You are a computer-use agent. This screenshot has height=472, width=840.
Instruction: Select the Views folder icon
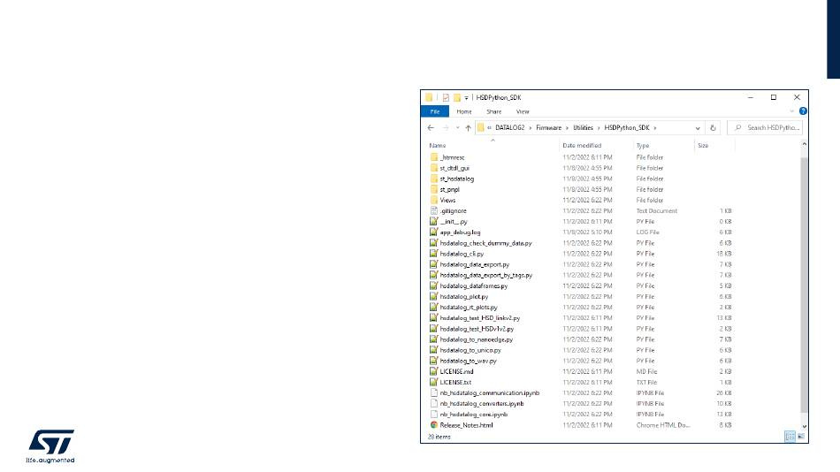coord(434,200)
